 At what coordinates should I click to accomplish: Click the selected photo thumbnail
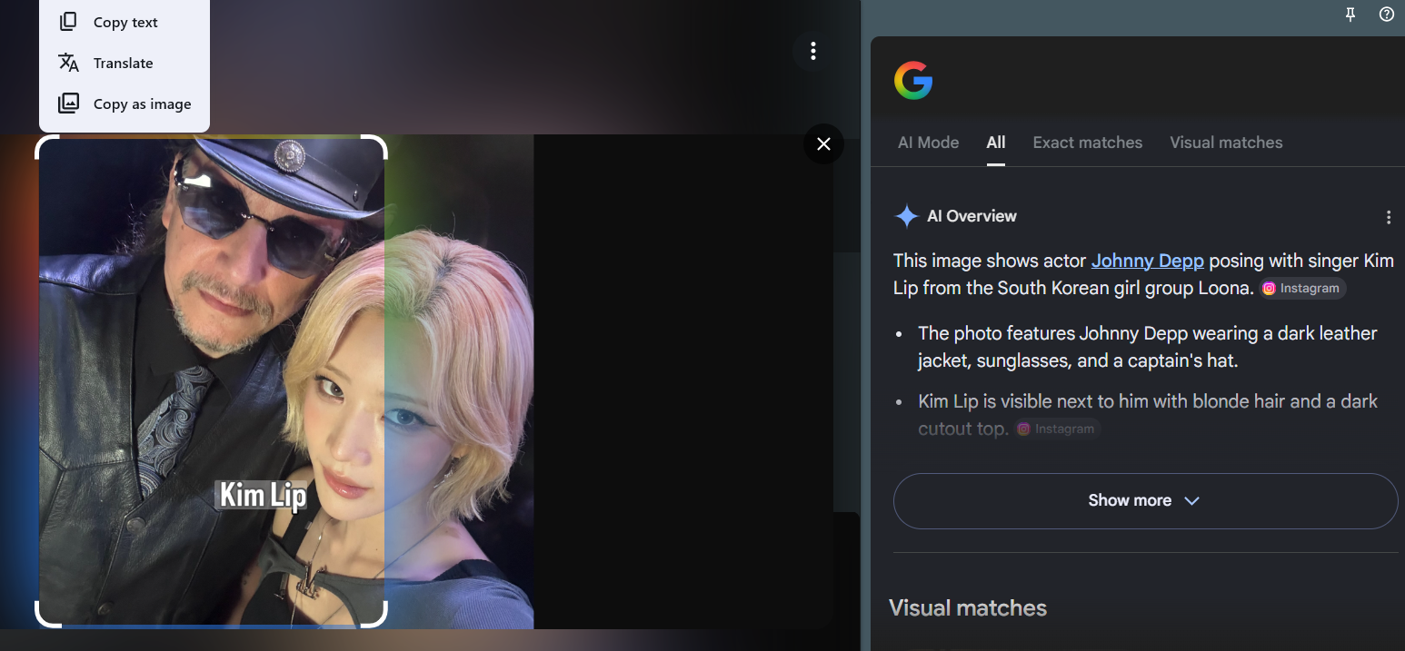[x=212, y=380]
